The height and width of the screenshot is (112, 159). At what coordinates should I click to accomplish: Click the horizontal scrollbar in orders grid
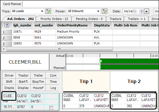pyautogui.click(x=59, y=49)
